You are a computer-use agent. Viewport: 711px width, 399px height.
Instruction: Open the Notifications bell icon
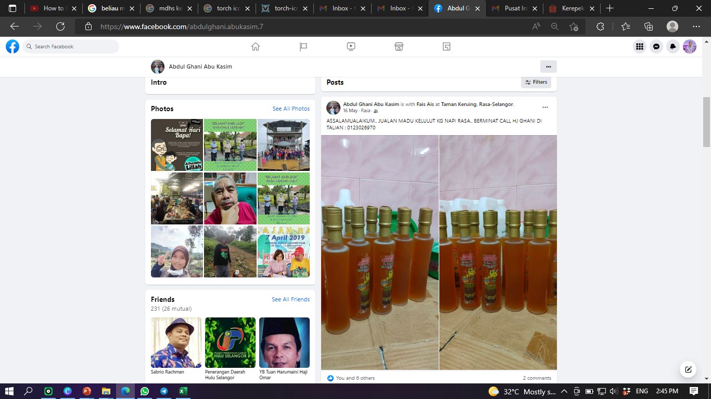point(673,47)
